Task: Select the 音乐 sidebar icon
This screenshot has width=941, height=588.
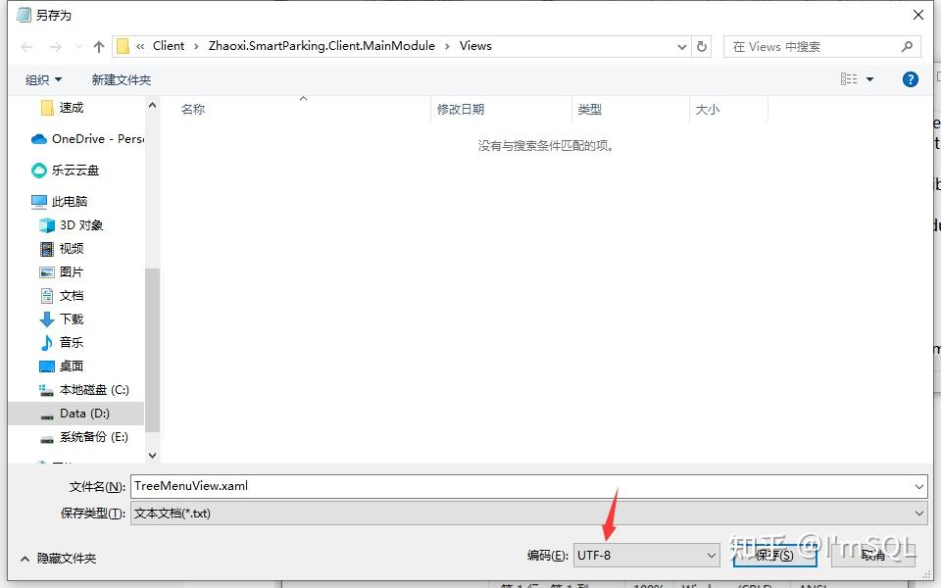Action: 54,342
